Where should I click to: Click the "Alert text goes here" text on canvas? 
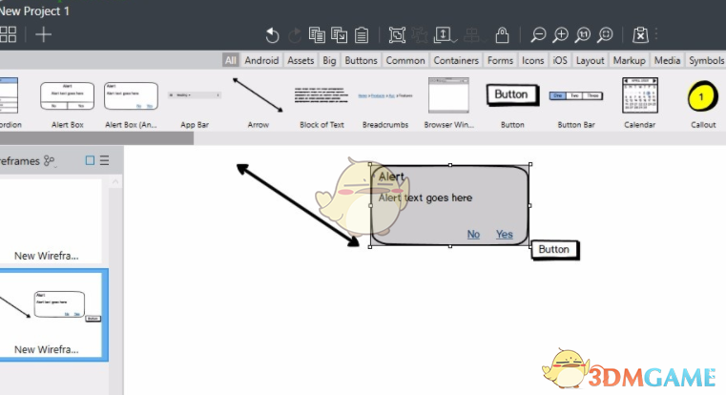click(x=425, y=197)
